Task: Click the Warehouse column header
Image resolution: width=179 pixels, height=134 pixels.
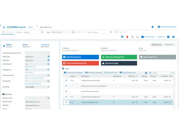Action: coord(117,76)
